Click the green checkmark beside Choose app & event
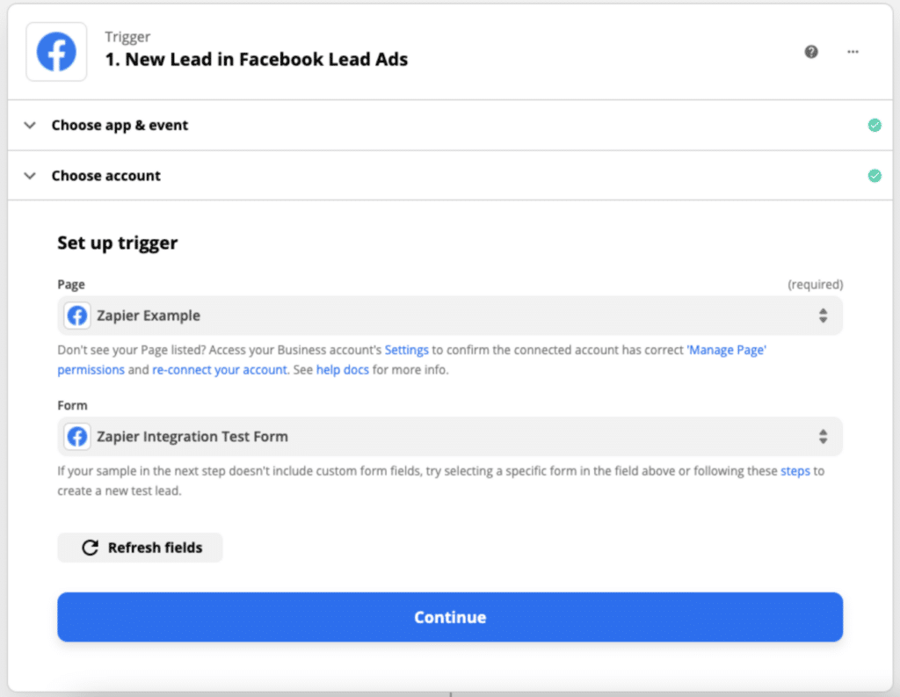 875,125
